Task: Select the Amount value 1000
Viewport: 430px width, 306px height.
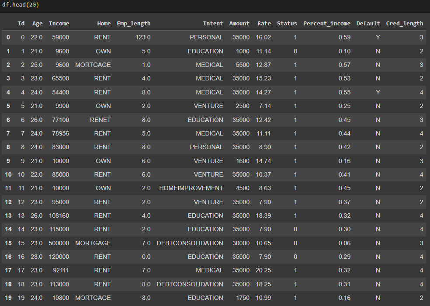Action: 243,51
